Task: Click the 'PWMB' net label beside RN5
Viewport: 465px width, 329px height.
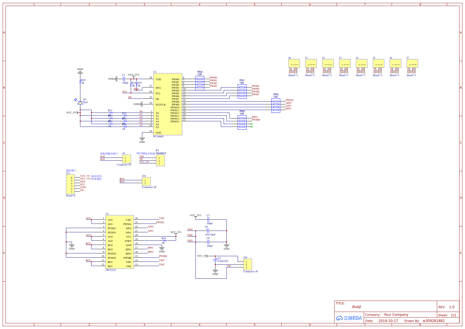Action: click(x=256, y=120)
